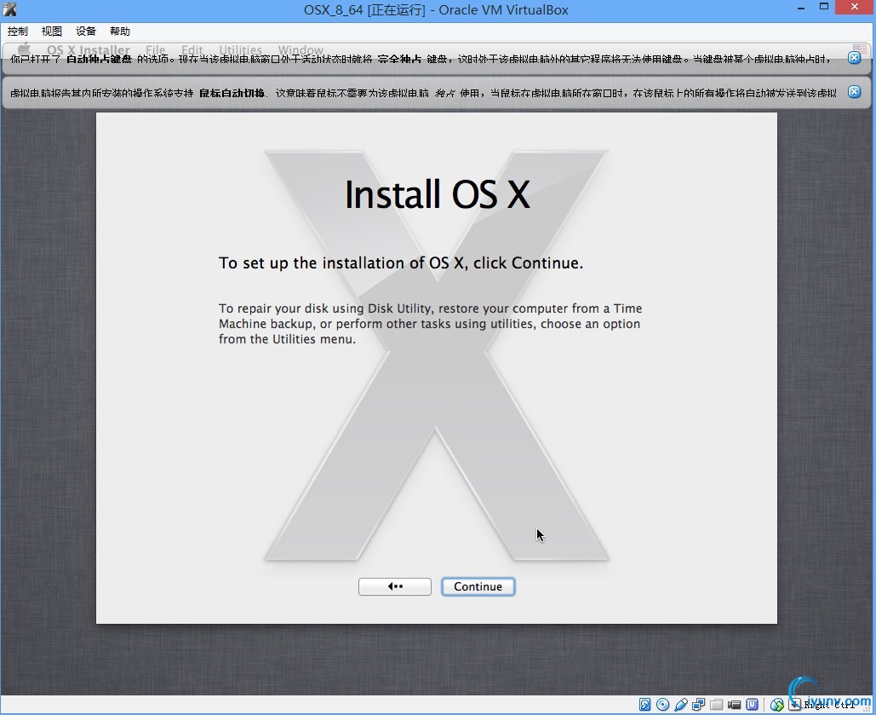Click the mouse integration status icon
Viewport: 876px width, 715px height.
pyautogui.click(x=776, y=705)
